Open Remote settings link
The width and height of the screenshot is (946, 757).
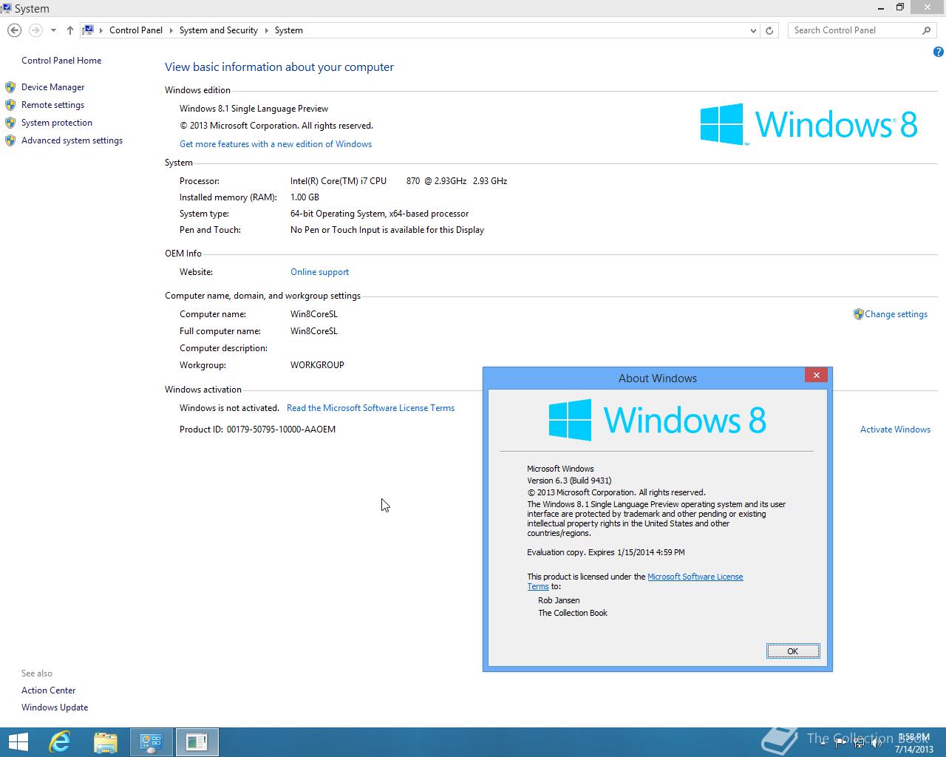pos(52,105)
